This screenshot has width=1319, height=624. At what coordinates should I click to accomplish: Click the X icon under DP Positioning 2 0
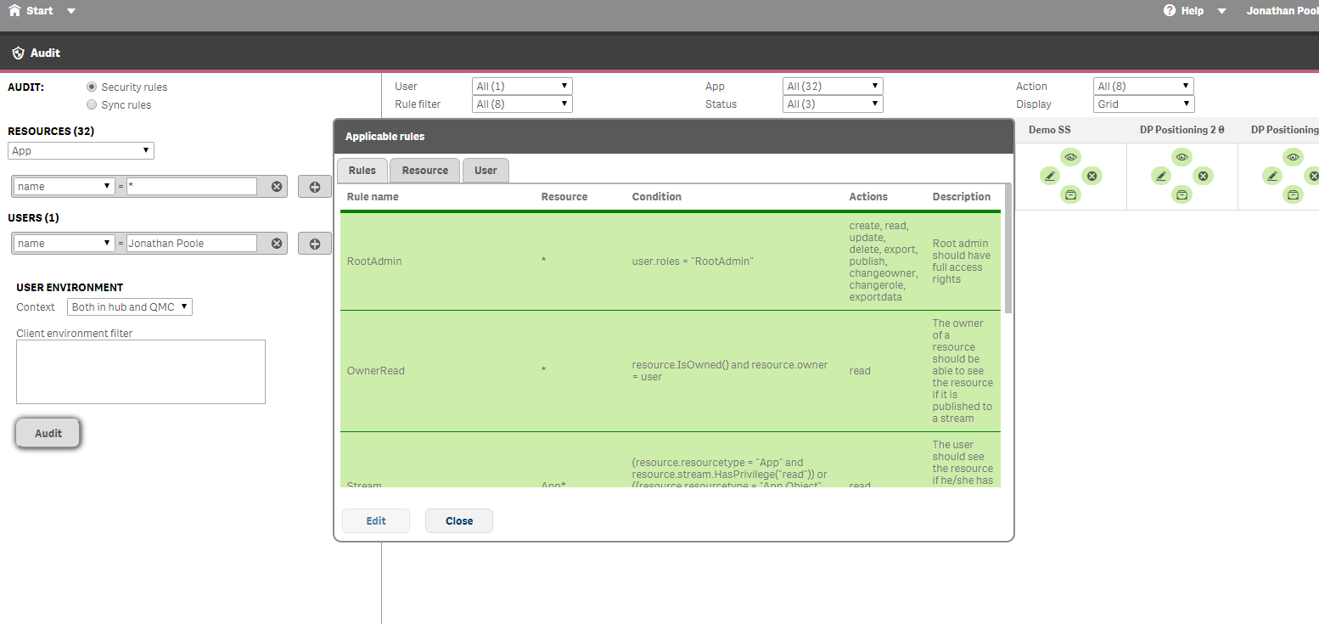click(1204, 176)
